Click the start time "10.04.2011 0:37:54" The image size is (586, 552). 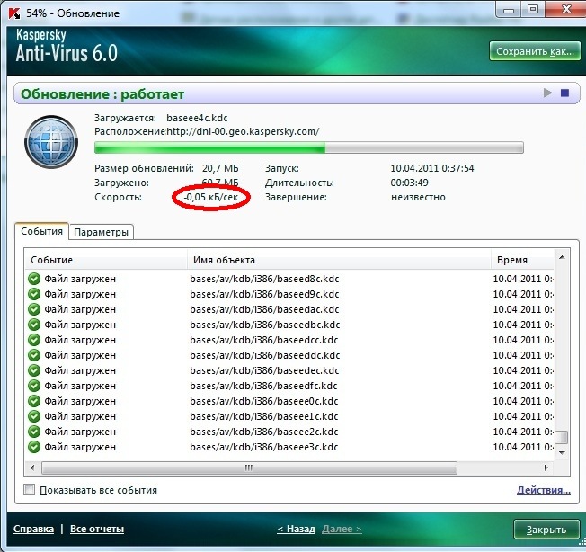(x=432, y=168)
